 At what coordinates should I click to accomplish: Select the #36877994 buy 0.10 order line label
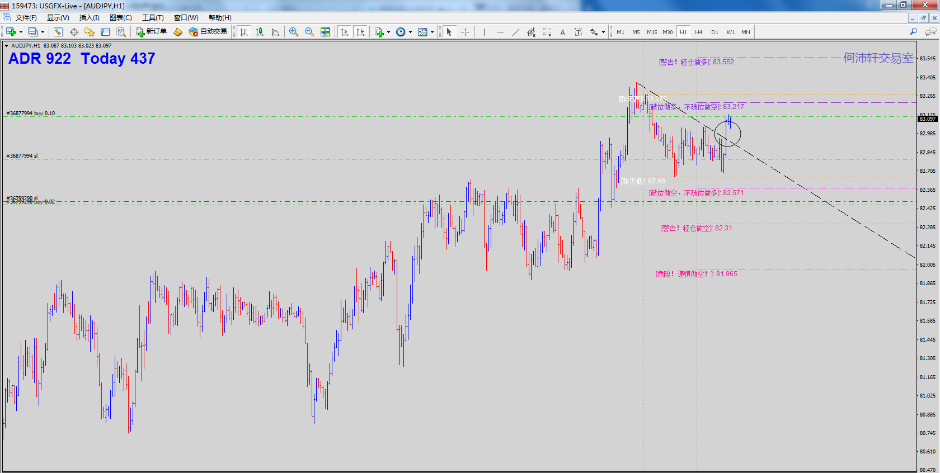[31, 113]
